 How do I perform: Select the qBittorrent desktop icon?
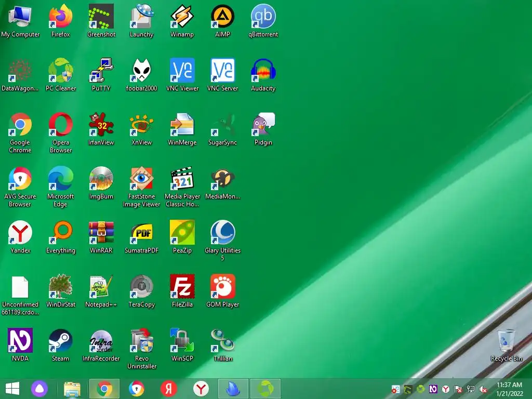pos(263,21)
